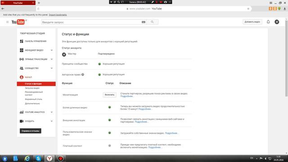Click recorder zoom magnifier icon
Image resolution: width=288 pixels, height=162 pixels.
pyautogui.click(x=119, y=2)
